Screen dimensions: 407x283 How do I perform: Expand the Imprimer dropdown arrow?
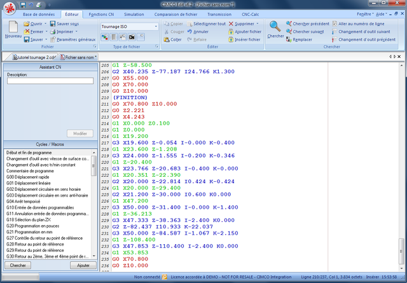click(76, 31)
